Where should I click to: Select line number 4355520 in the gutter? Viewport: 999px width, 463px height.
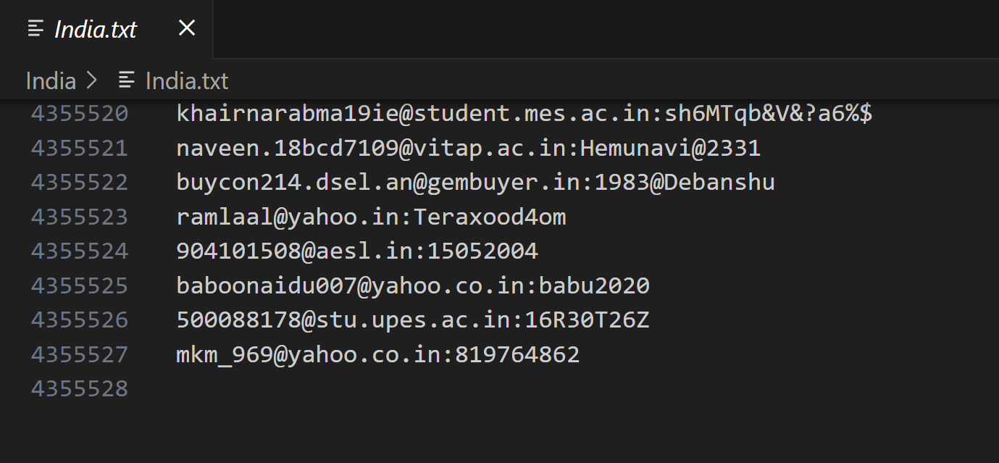(x=80, y=113)
